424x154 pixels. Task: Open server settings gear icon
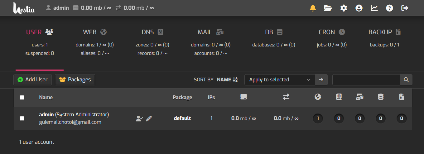(344, 8)
